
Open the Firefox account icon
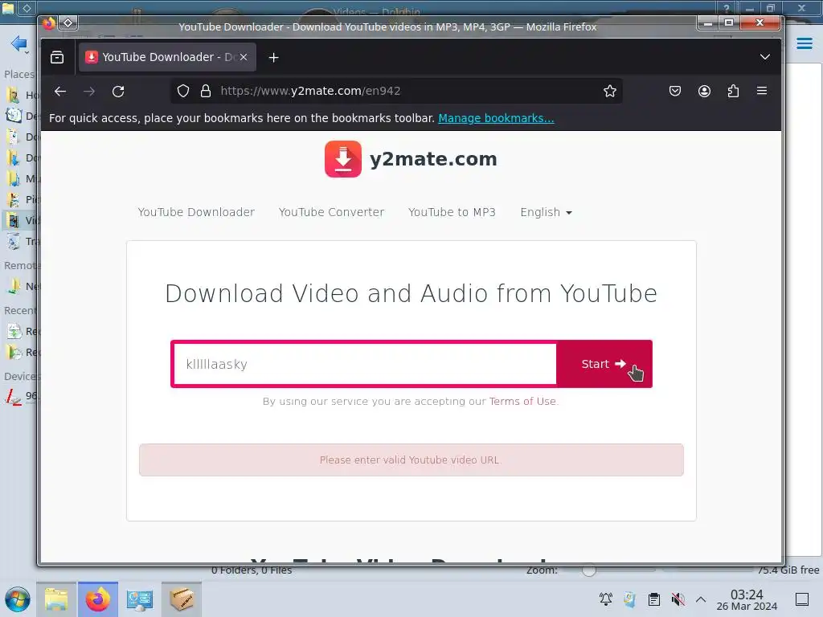704,92
